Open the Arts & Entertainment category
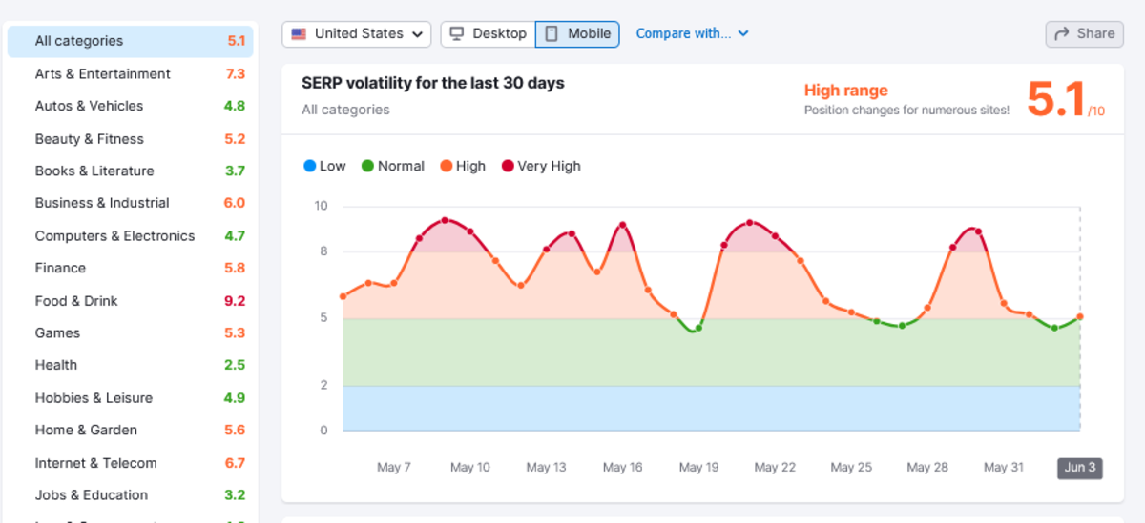 tap(102, 73)
